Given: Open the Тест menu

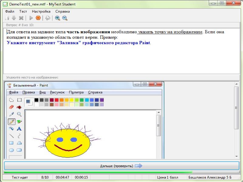Looking at the screenshot, I should pyautogui.click(x=23, y=11).
